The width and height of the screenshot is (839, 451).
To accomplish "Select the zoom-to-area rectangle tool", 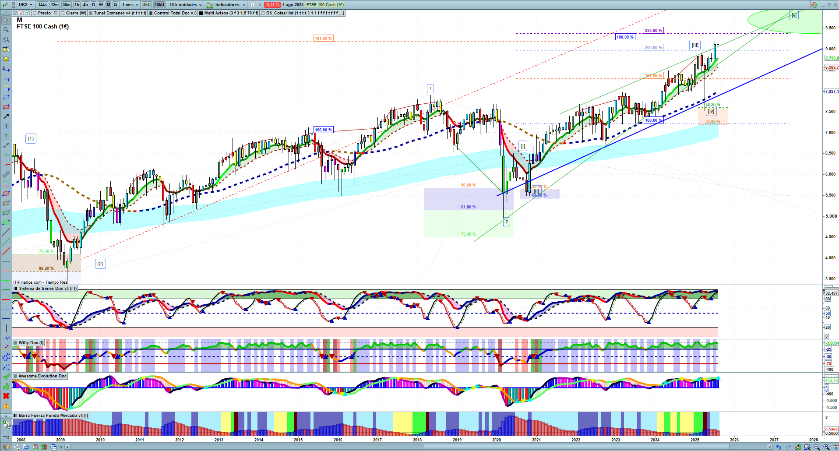I will [6, 39].
